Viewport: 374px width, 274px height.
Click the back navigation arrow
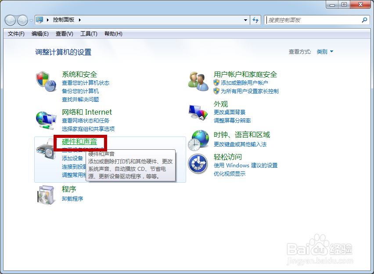[x=10, y=20]
